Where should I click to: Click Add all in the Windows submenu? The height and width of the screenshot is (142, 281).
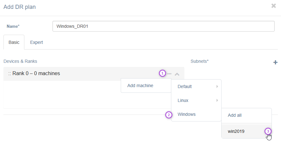pyautogui.click(x=235, y=115)
